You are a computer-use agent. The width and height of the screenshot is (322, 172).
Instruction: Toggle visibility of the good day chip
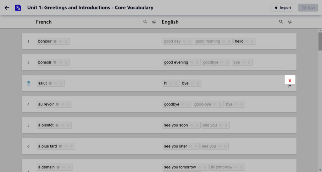pos(184,41)
